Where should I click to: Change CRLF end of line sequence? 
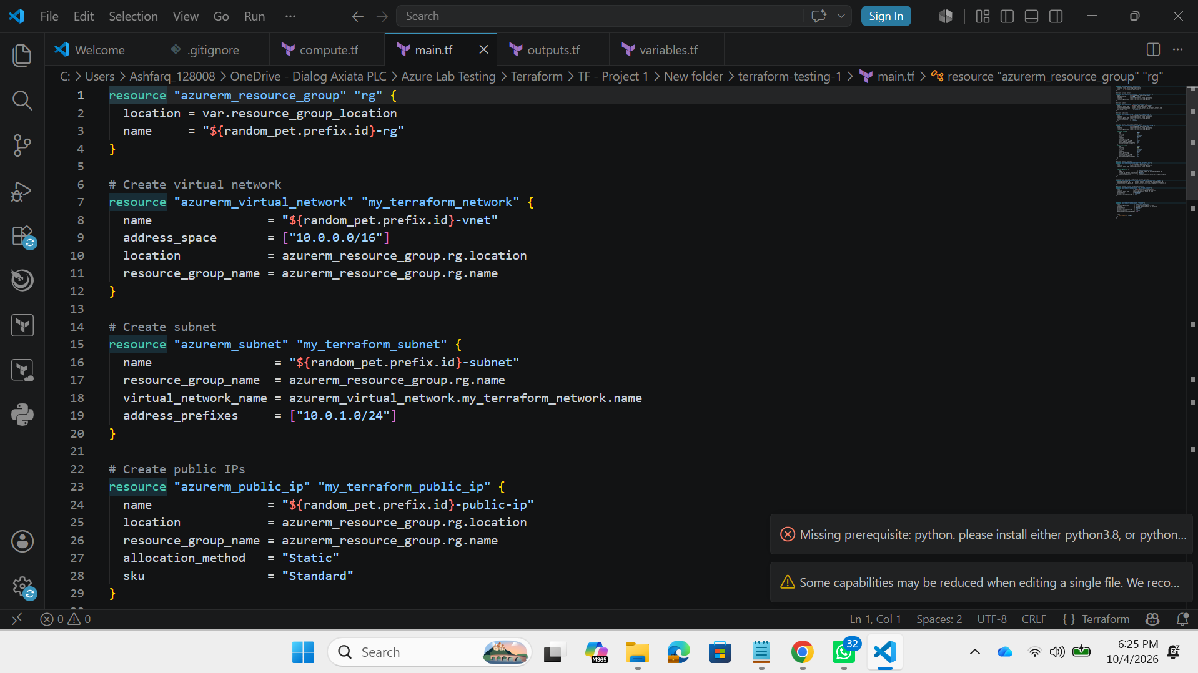(x=1034, y=619)
